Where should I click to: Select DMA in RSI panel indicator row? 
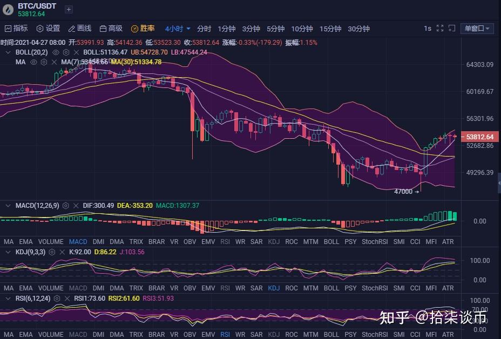(117, 334)
